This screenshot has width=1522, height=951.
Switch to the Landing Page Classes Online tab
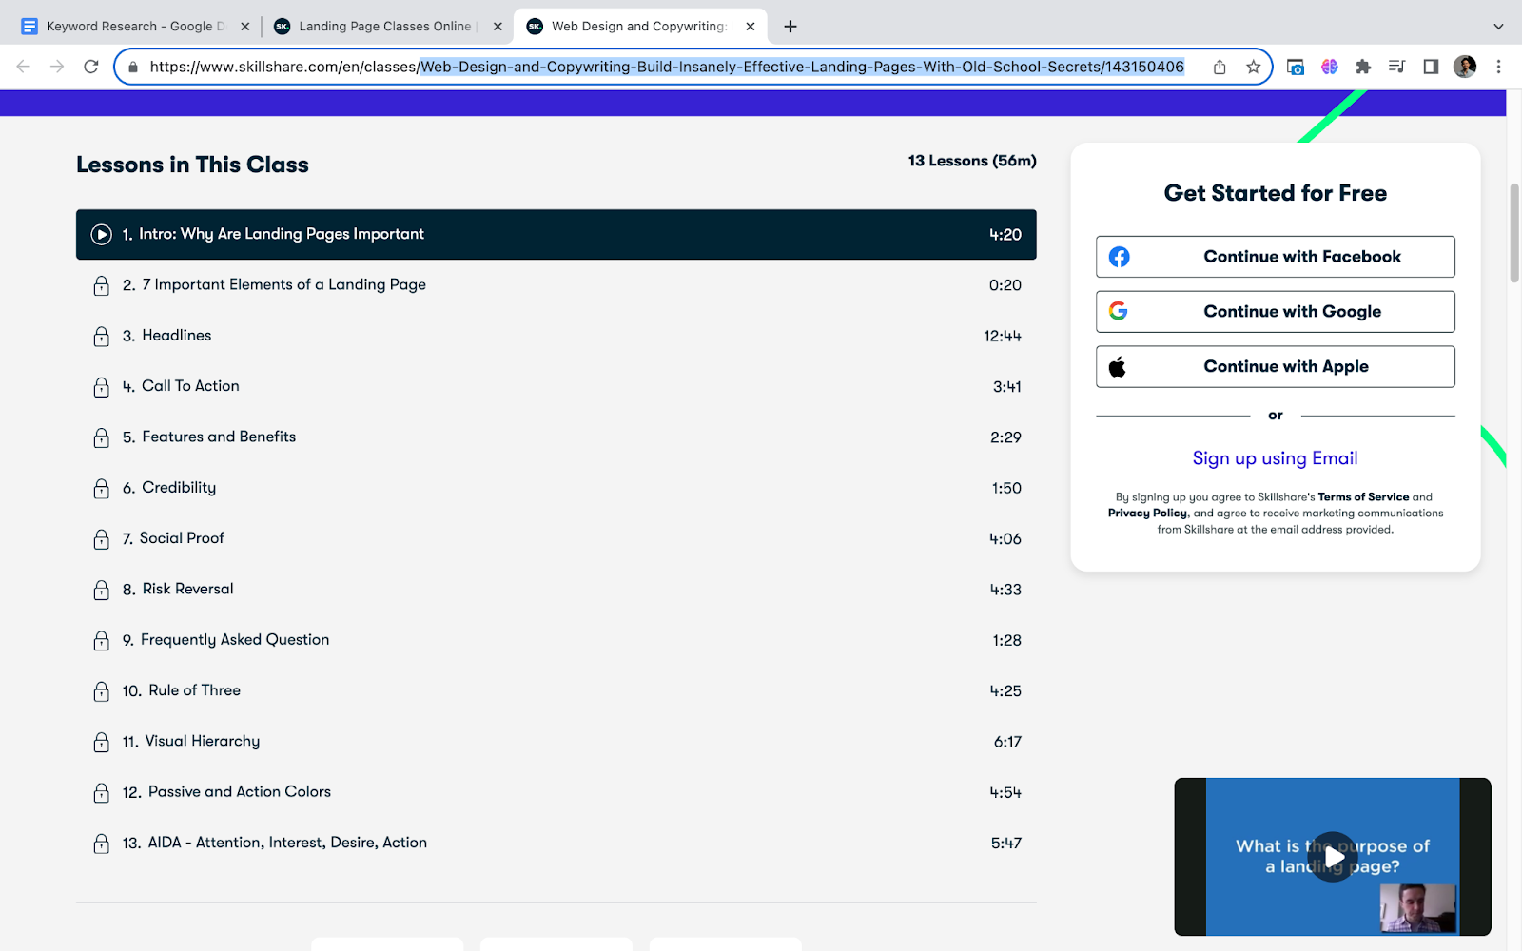point(387,27)
